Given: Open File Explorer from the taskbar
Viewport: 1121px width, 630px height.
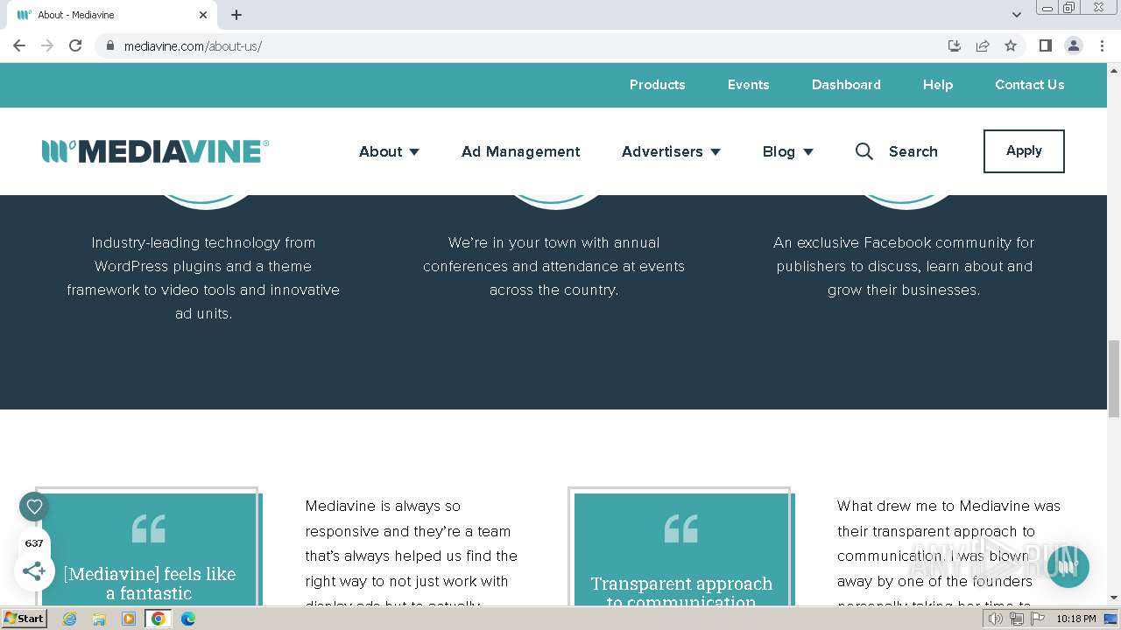Looking at the screenshot, I should (99, 619).
